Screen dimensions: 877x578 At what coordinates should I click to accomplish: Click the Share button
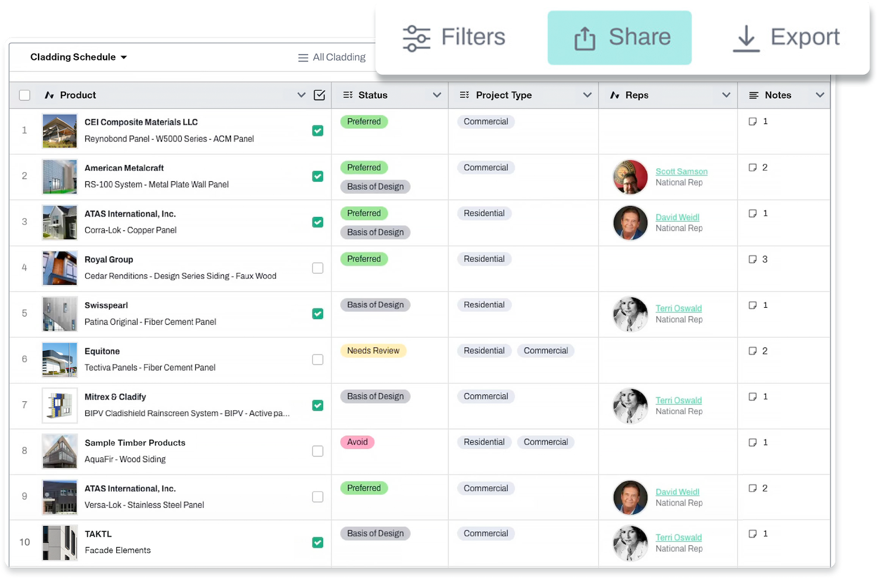pyautogui.click(x=619, y=37)
